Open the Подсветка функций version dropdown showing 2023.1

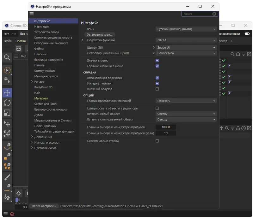pyautogui.click(x=186, y=40)
